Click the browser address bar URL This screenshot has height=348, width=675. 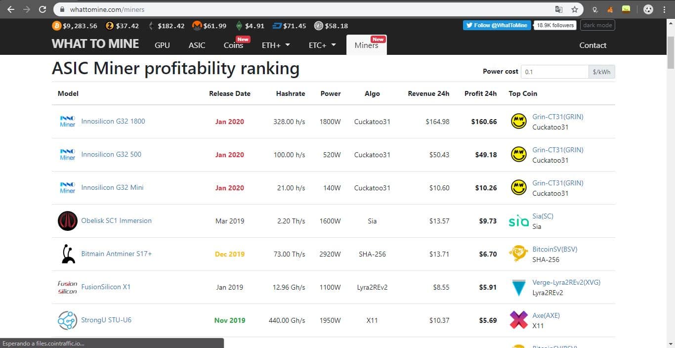pos(107,9)
